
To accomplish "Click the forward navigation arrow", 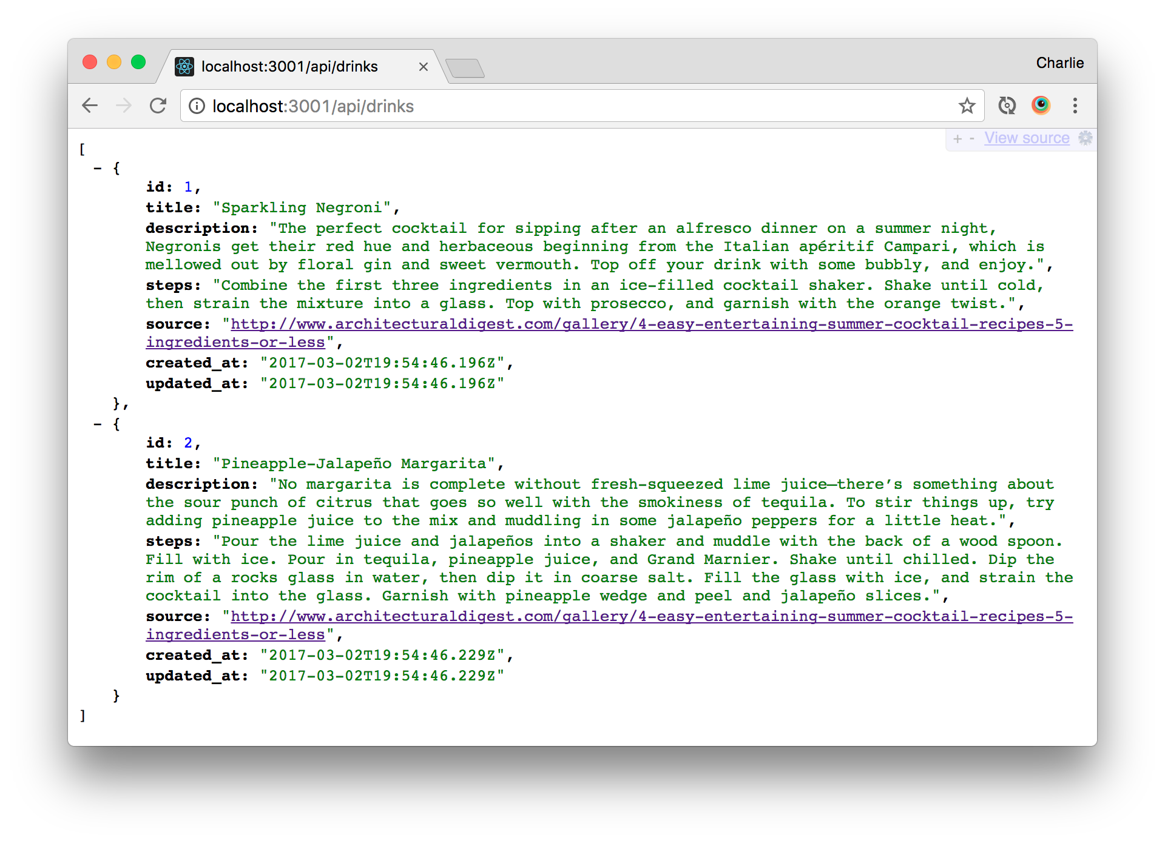I will pyautogui.click(x=123, y=106).
